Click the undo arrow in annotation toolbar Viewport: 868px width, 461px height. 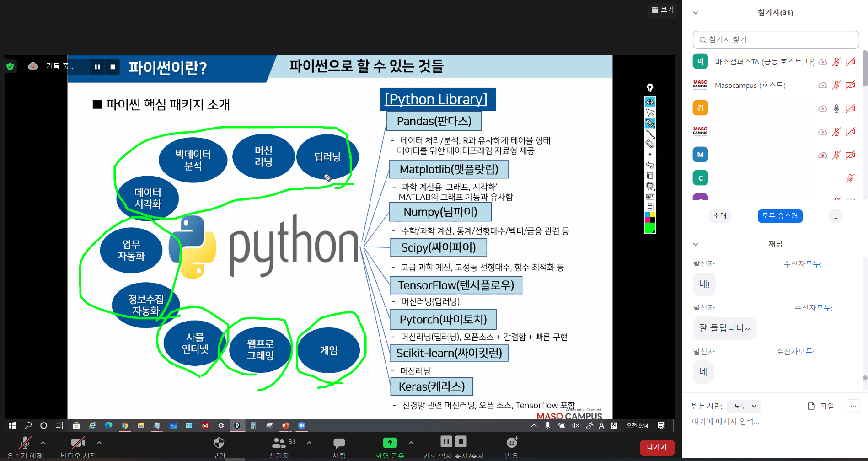(x=650, y=165)
